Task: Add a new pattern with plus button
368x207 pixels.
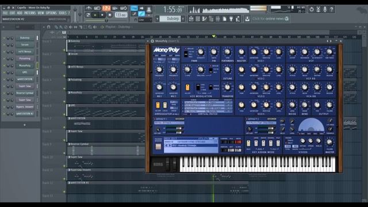Action: click(x=25, y=125)
